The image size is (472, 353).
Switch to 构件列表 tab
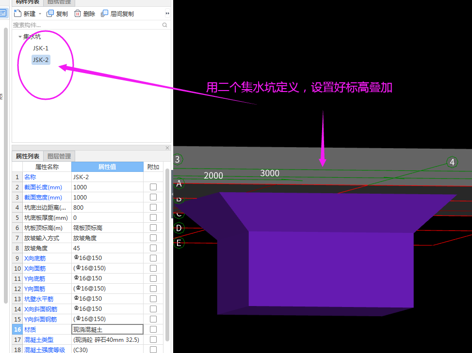coord(27,2)
